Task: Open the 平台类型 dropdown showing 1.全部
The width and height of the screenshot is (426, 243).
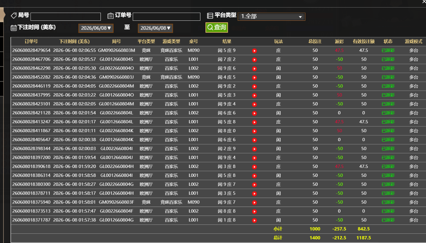Action: [272, 17]
